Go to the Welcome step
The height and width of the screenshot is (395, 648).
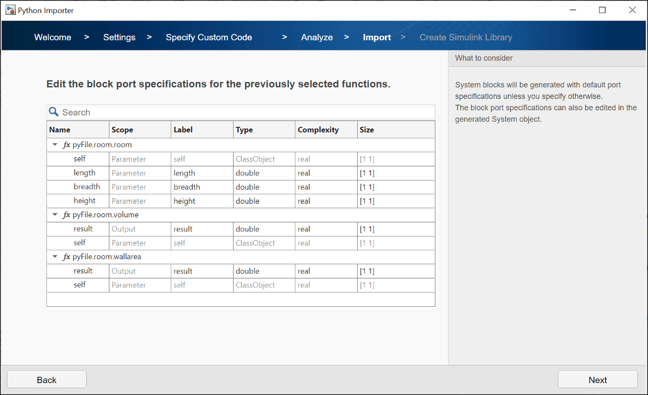click(53, 37)
